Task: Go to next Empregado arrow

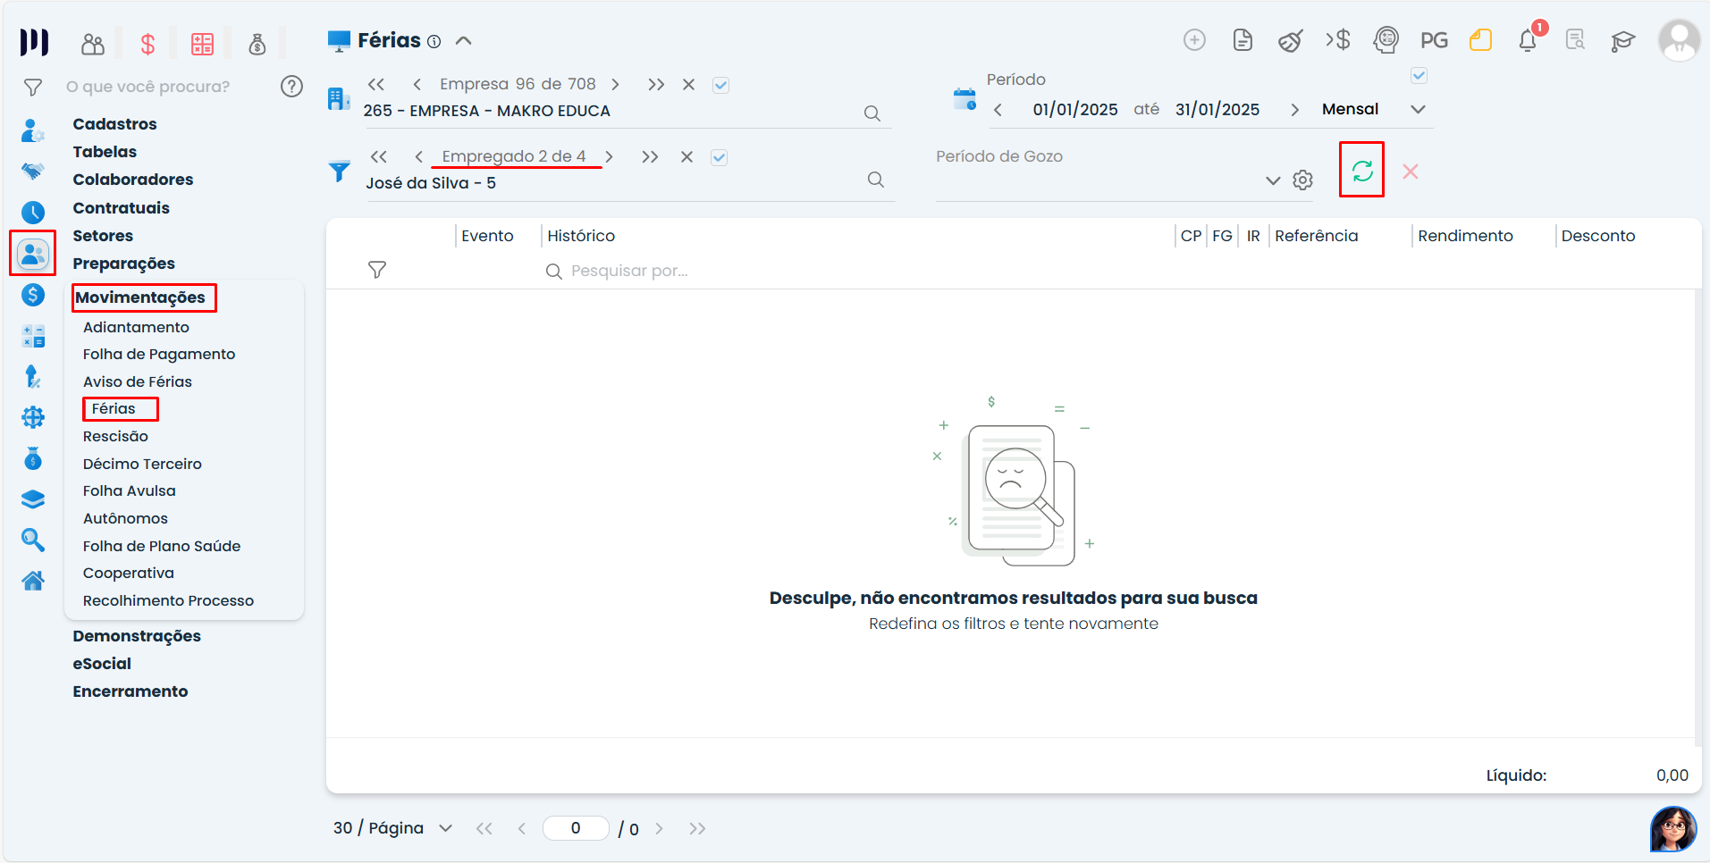Action: pyautogui.click(x=609, y=157)
